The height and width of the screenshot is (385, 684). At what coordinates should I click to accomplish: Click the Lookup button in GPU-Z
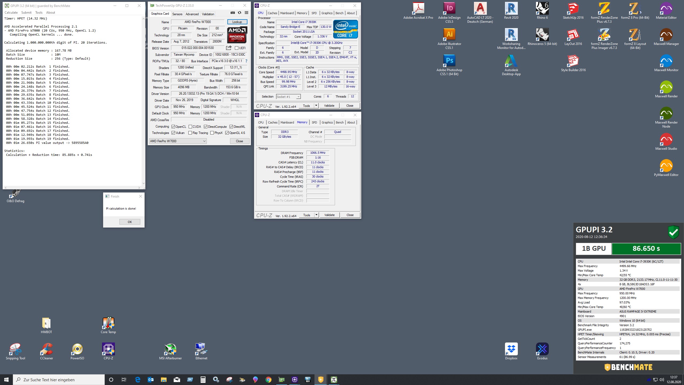pyautogui.click(x=237, y=22)
